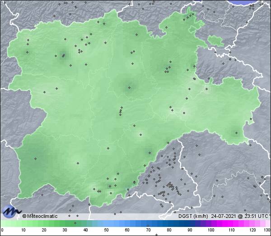Click the scale label 30
Image resolution: width=271 pixels, height=236 pixels.
point(65,230)
